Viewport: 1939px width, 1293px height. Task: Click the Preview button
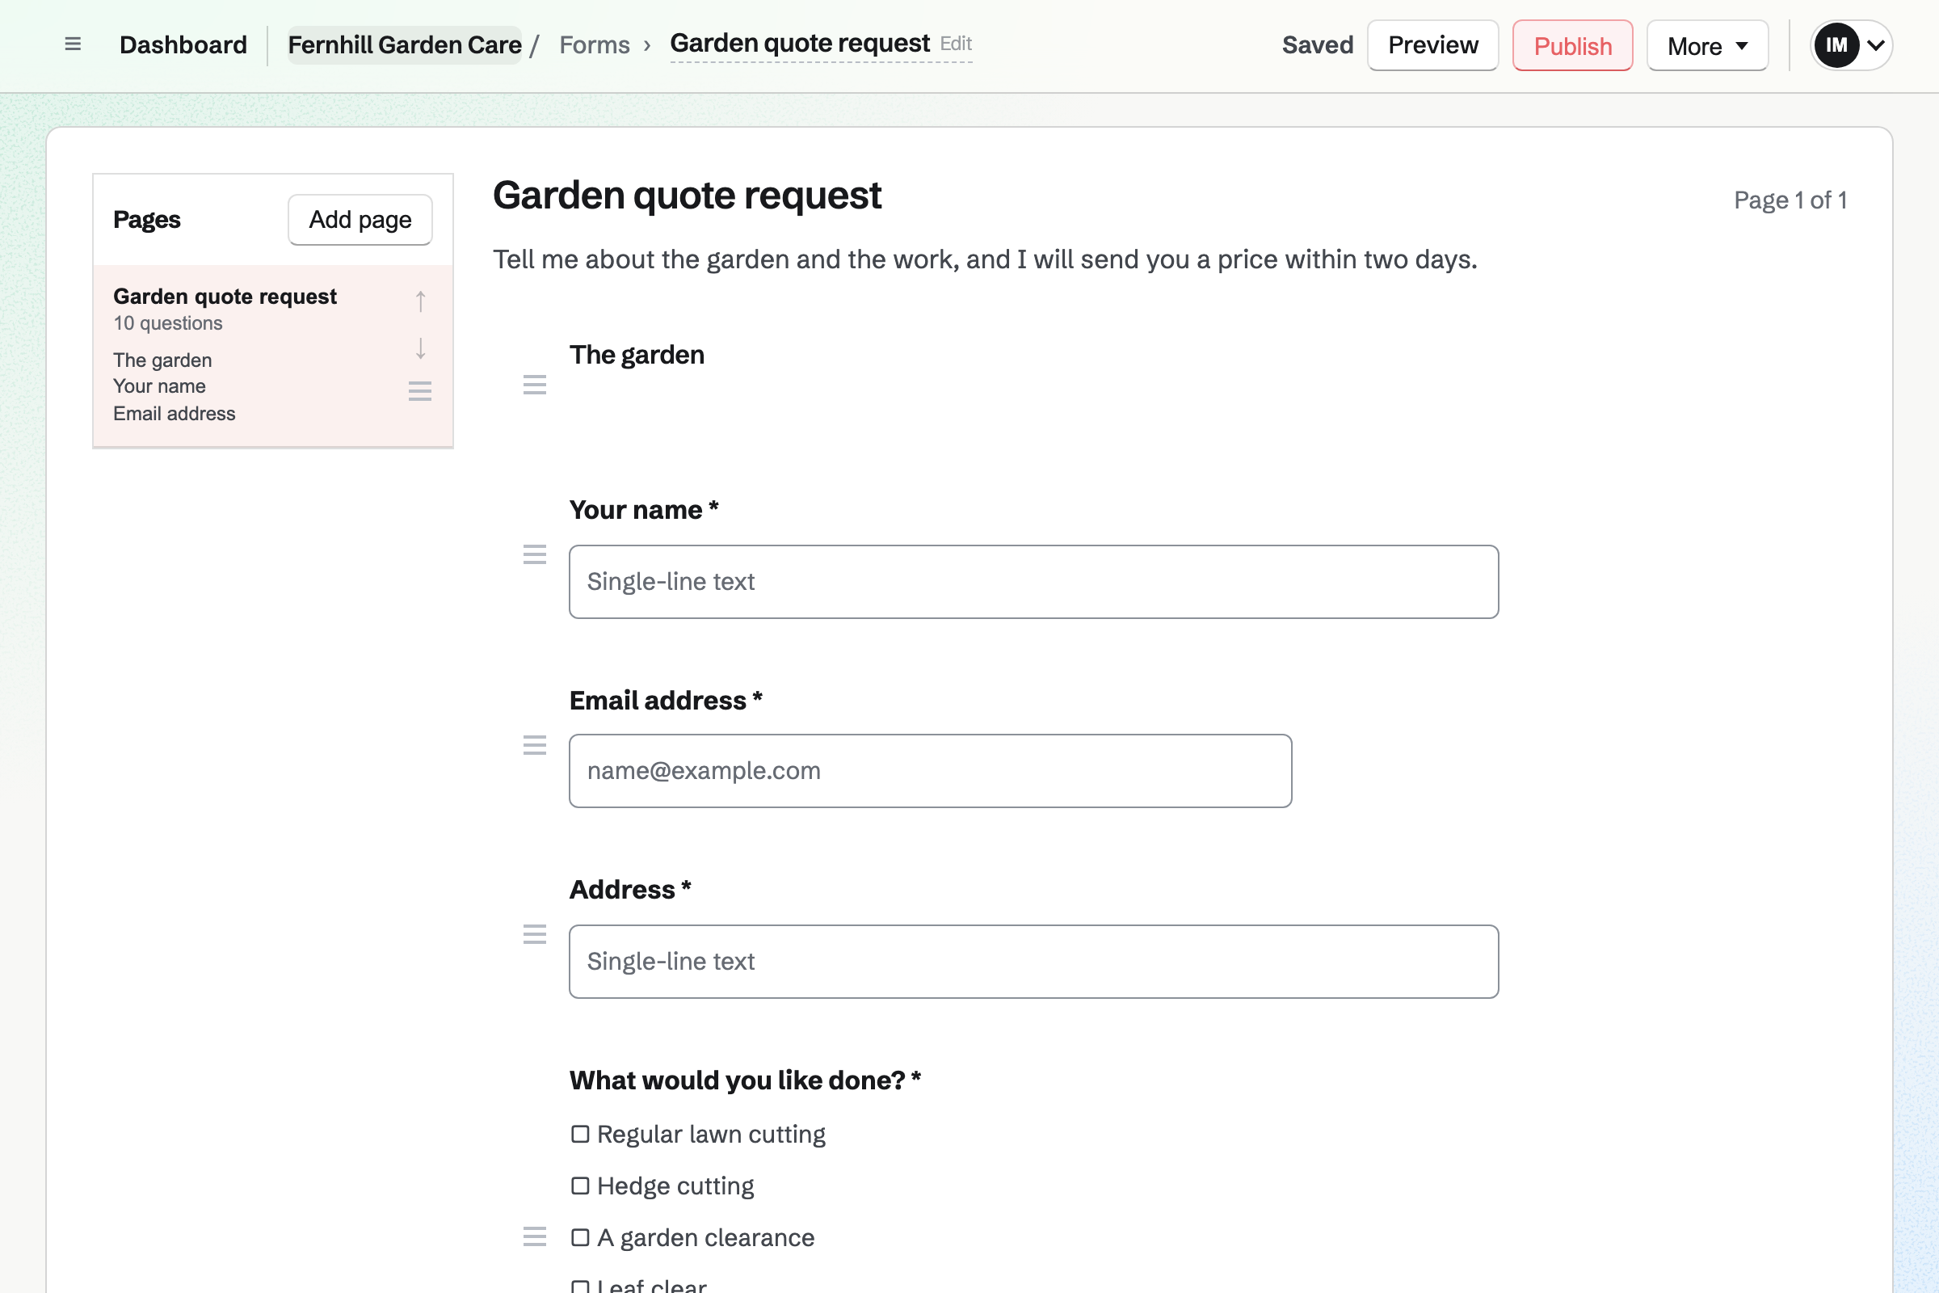click(x=1432, y=45)
